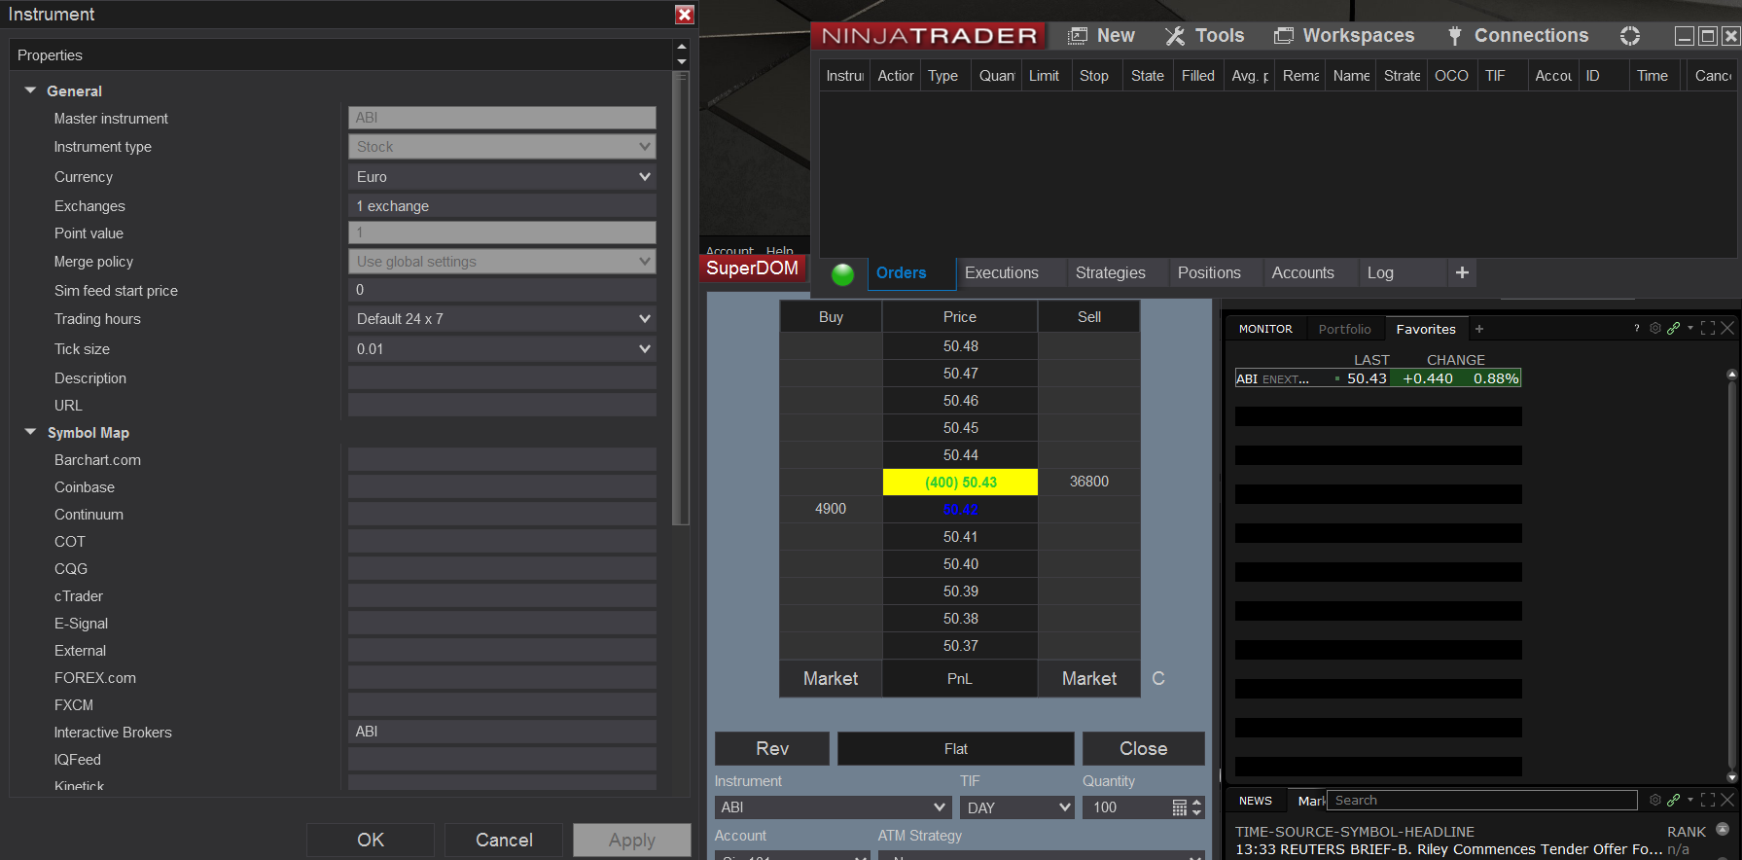The height and width of the screenshot is (860, 1742).
Task: Click the Description input field
Action: (x=502, y=377)
